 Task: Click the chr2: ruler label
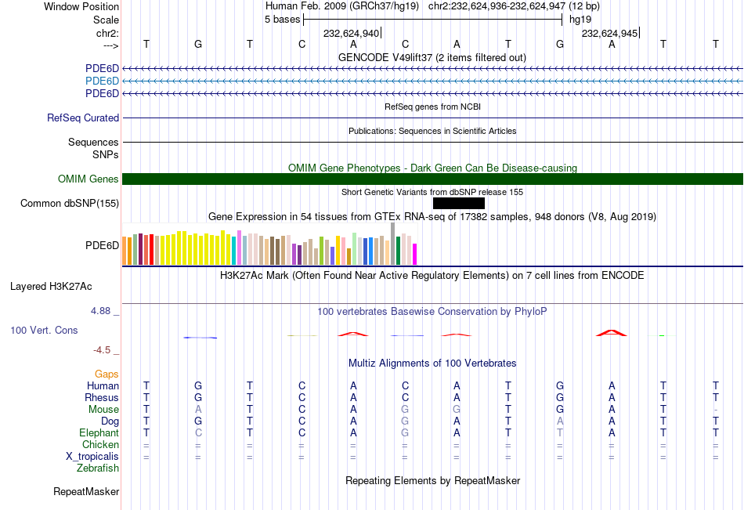pos(108,33)
